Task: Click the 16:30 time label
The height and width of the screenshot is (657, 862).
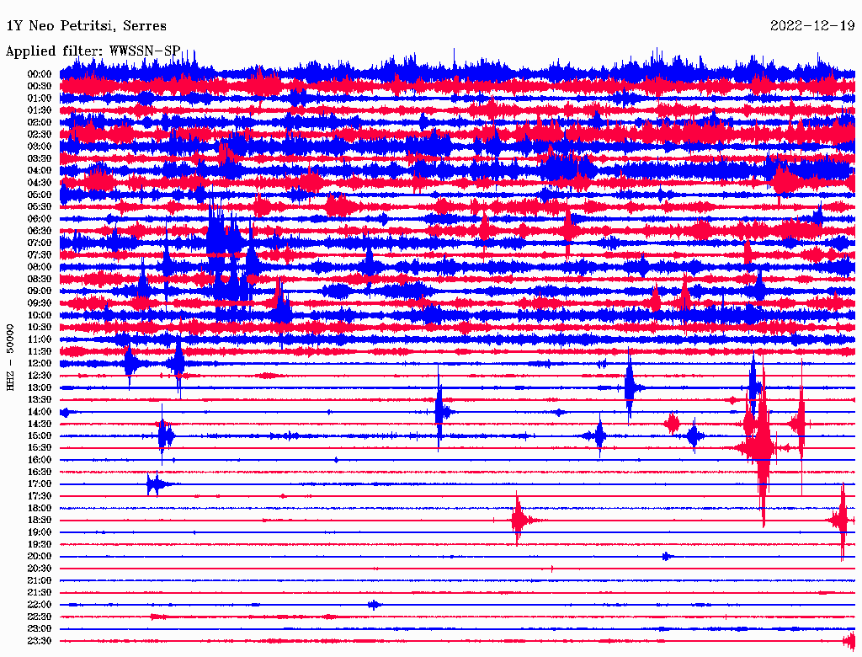Action: [x=40, y=473]
